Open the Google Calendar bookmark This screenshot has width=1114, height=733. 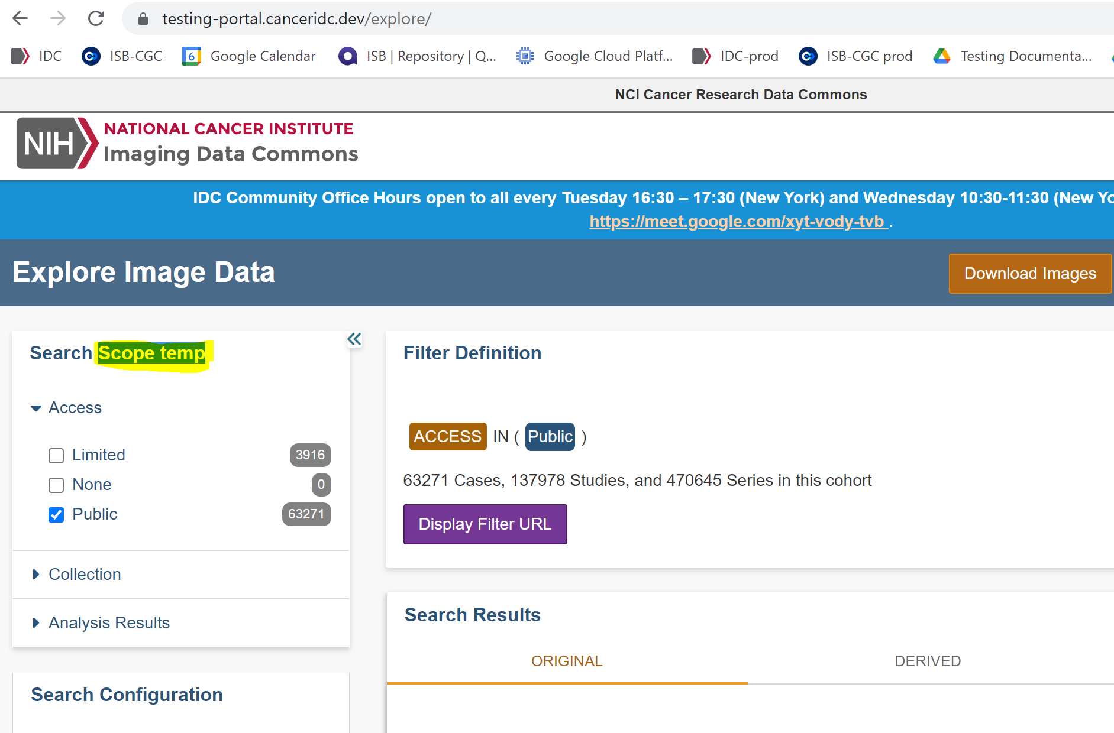coord(249,56)
